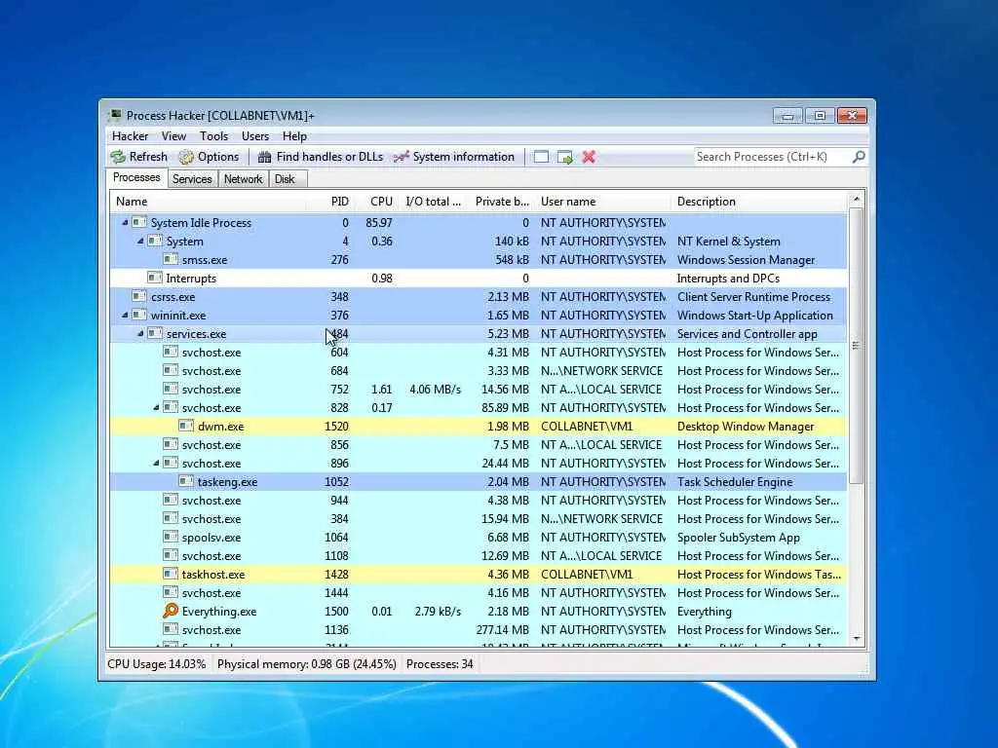Select the taskhost.exe process row

point(479,574)
